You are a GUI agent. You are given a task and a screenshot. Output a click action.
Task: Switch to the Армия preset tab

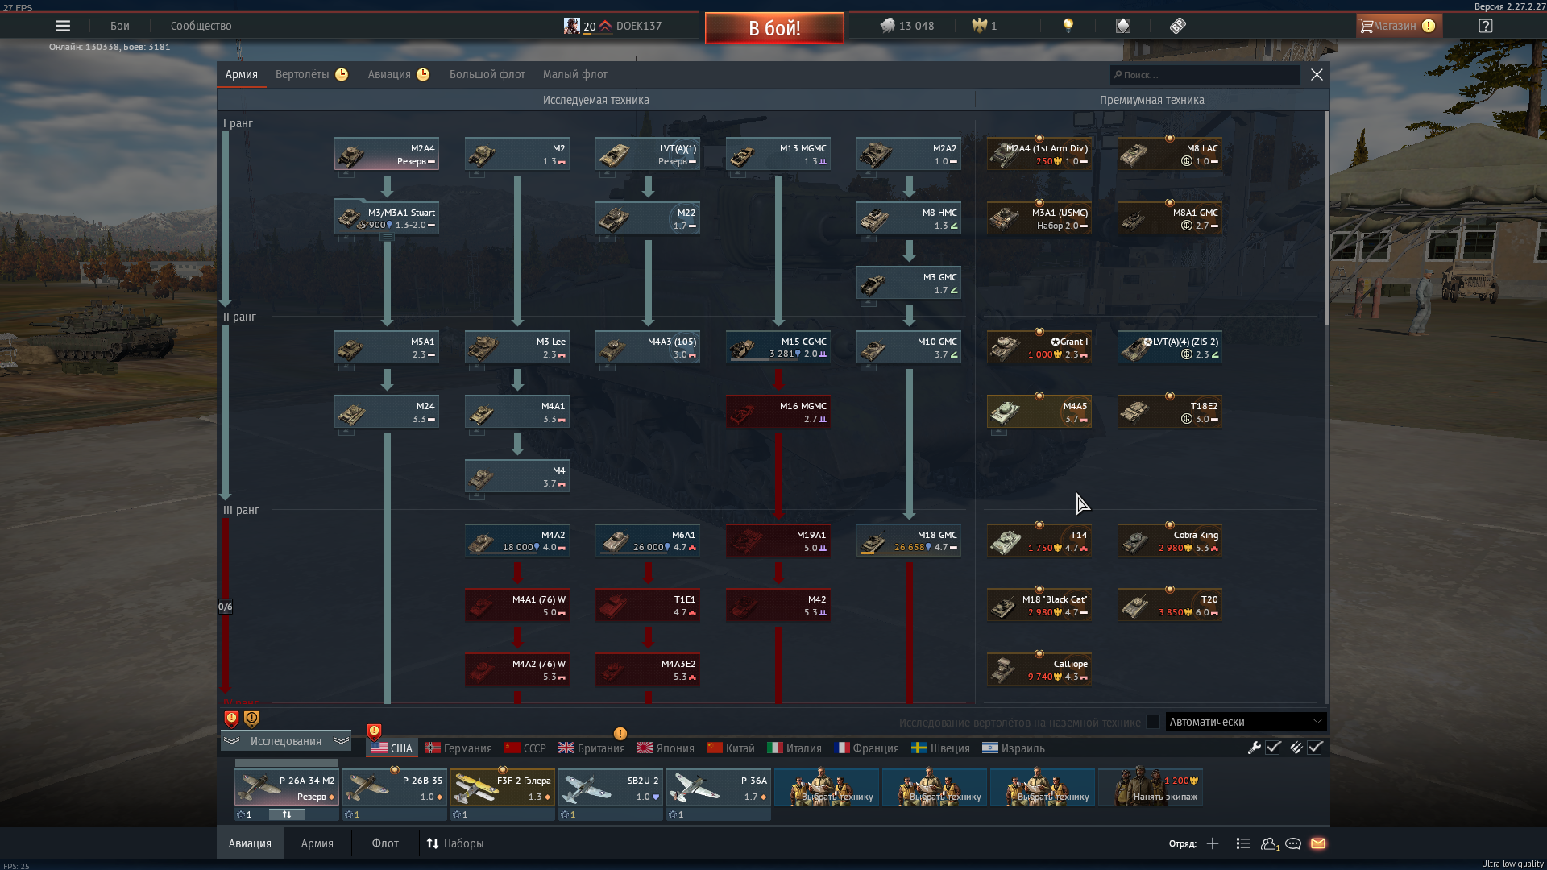[x=317, y=843]
